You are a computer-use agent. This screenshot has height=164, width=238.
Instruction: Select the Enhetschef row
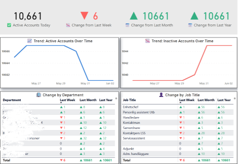pyautogui.click(x=178, y=107)
